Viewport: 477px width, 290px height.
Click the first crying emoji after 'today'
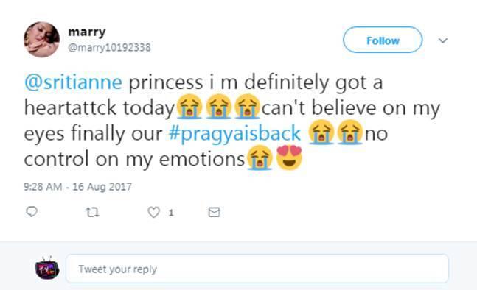(189, 107)
